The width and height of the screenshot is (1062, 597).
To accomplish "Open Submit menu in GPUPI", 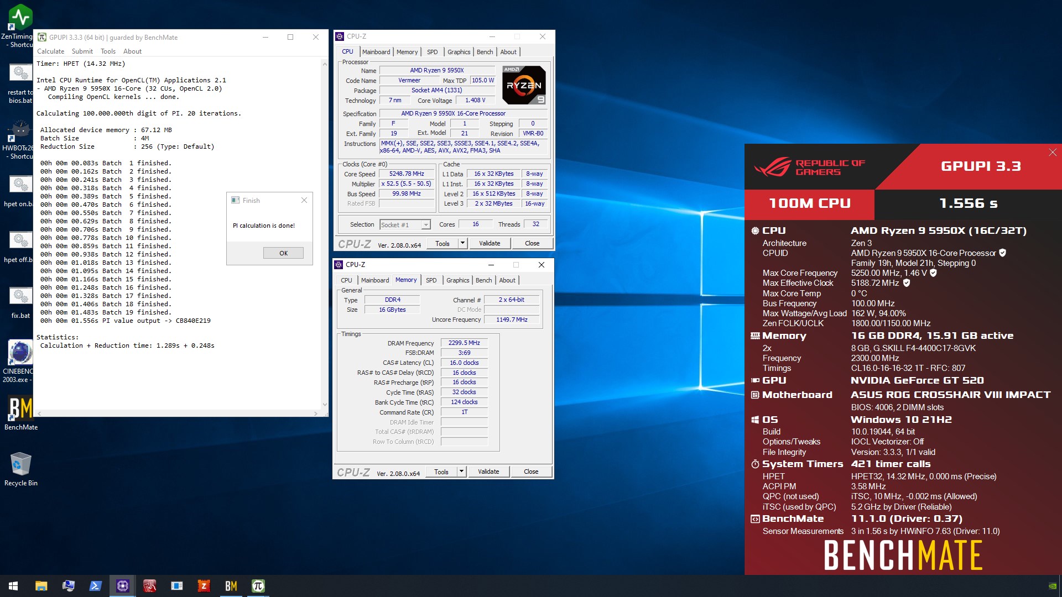I will click(82, 51).
